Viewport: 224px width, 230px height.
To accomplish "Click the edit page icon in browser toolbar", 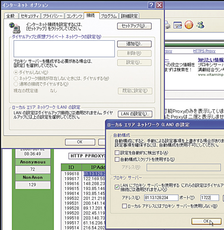I will coord(178,25).
